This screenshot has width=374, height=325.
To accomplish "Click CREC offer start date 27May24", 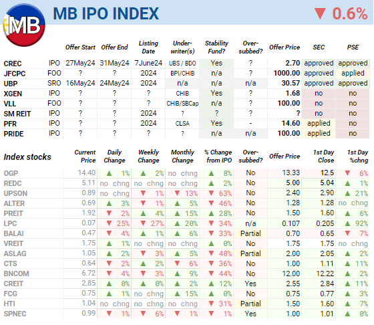I will [x=80, y=63].
